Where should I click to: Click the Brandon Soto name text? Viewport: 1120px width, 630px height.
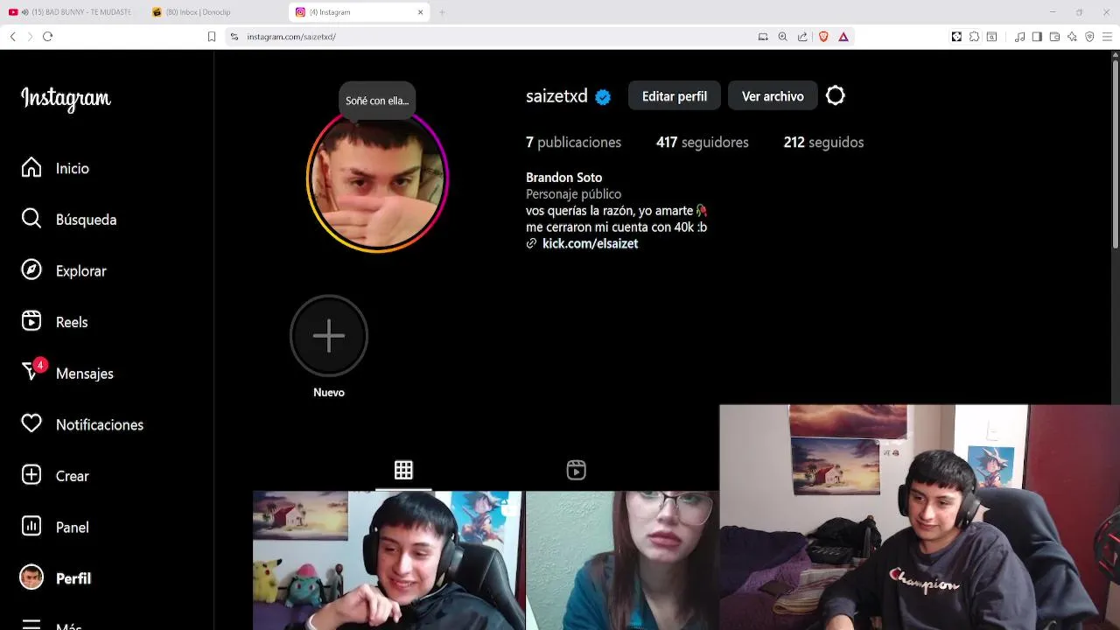tap(563, 178)
